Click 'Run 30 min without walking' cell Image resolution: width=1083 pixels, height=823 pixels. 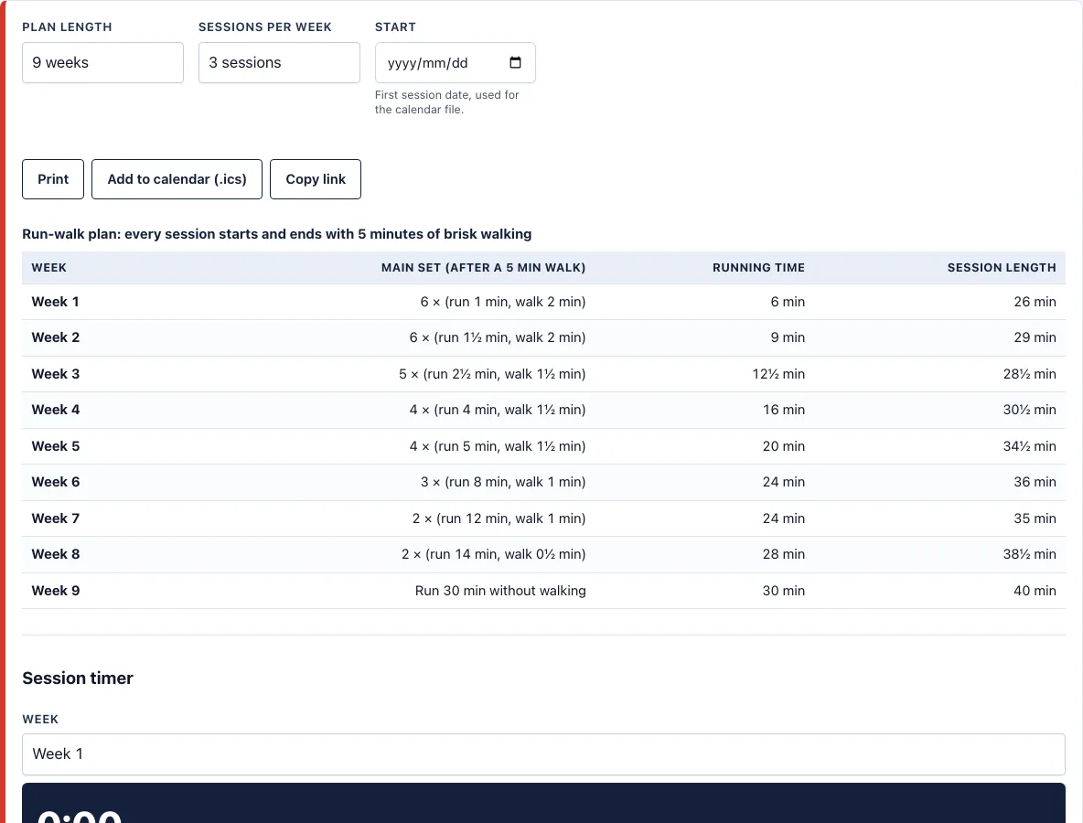coord(500,591)
